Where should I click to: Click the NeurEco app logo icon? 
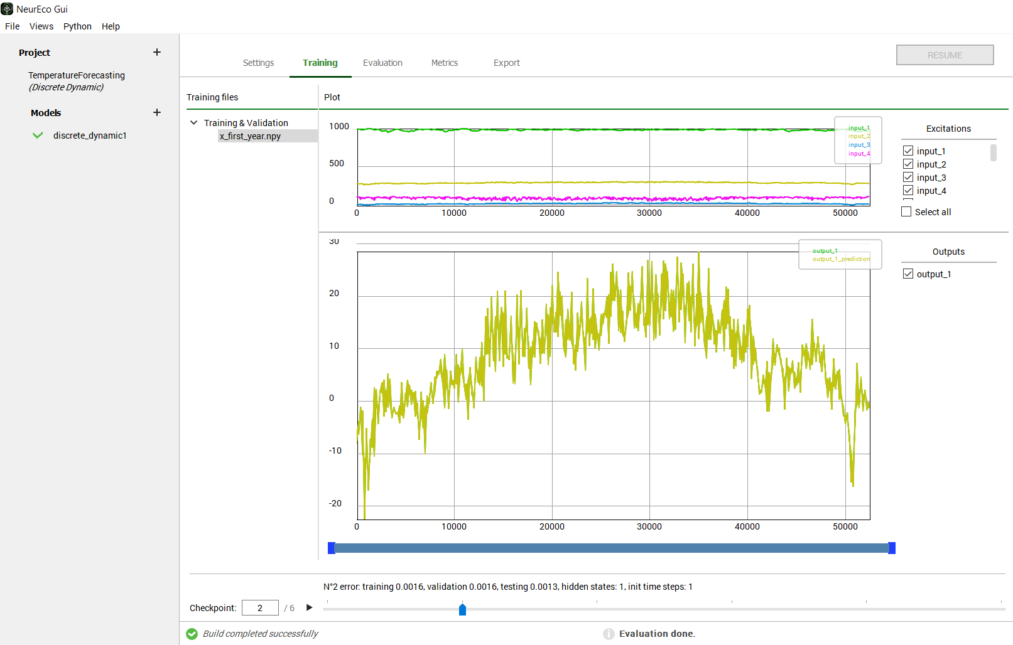coord(7,9)
